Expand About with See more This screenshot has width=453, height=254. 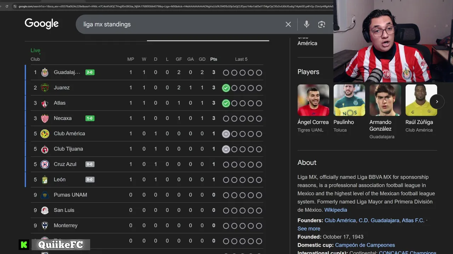[309, 229]
